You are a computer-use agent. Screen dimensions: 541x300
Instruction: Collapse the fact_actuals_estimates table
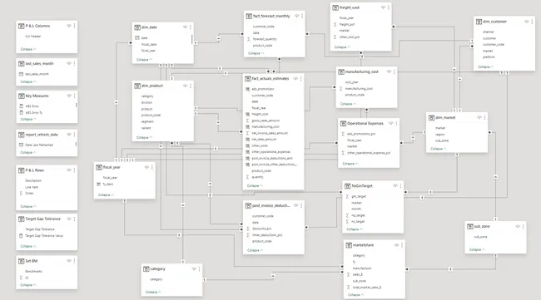[255, 185]
